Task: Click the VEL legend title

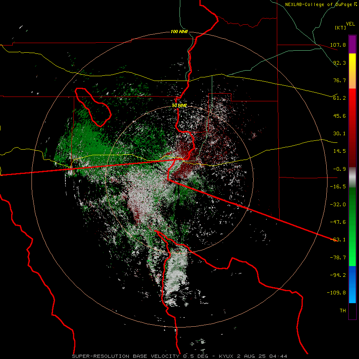Action: (350, 24)
